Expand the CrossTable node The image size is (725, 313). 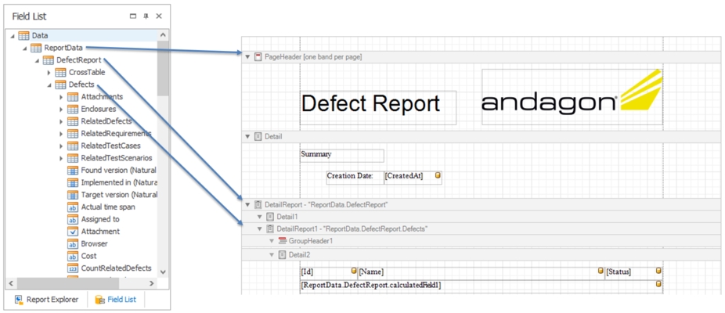pyautogui.click(x=49, y=73)
